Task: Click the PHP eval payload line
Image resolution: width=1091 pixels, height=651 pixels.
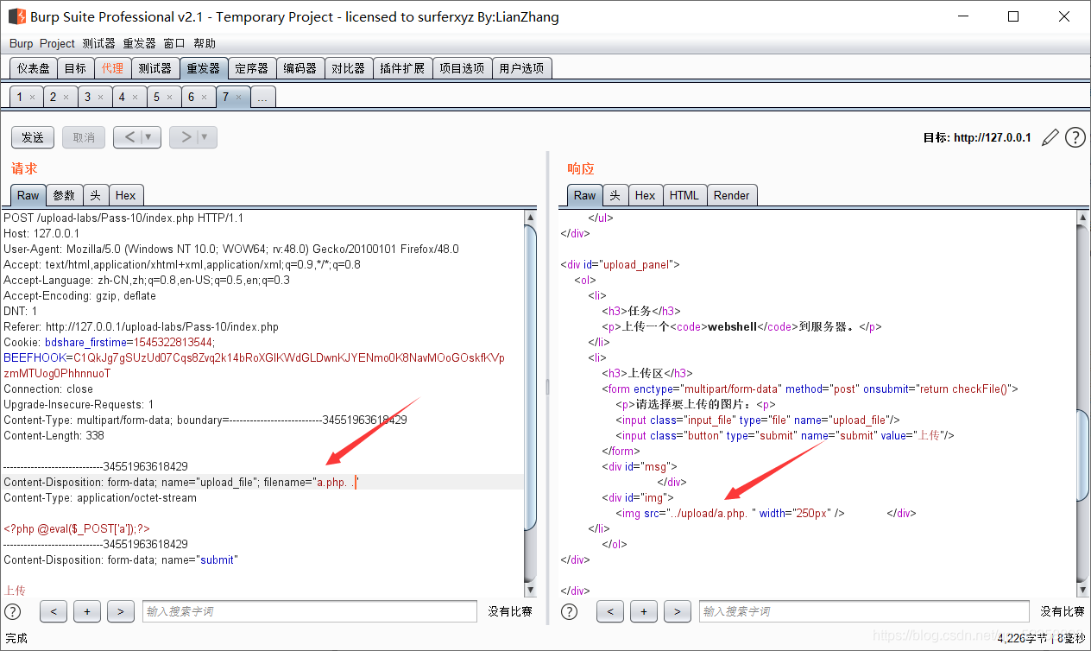Action: point(77,528)
